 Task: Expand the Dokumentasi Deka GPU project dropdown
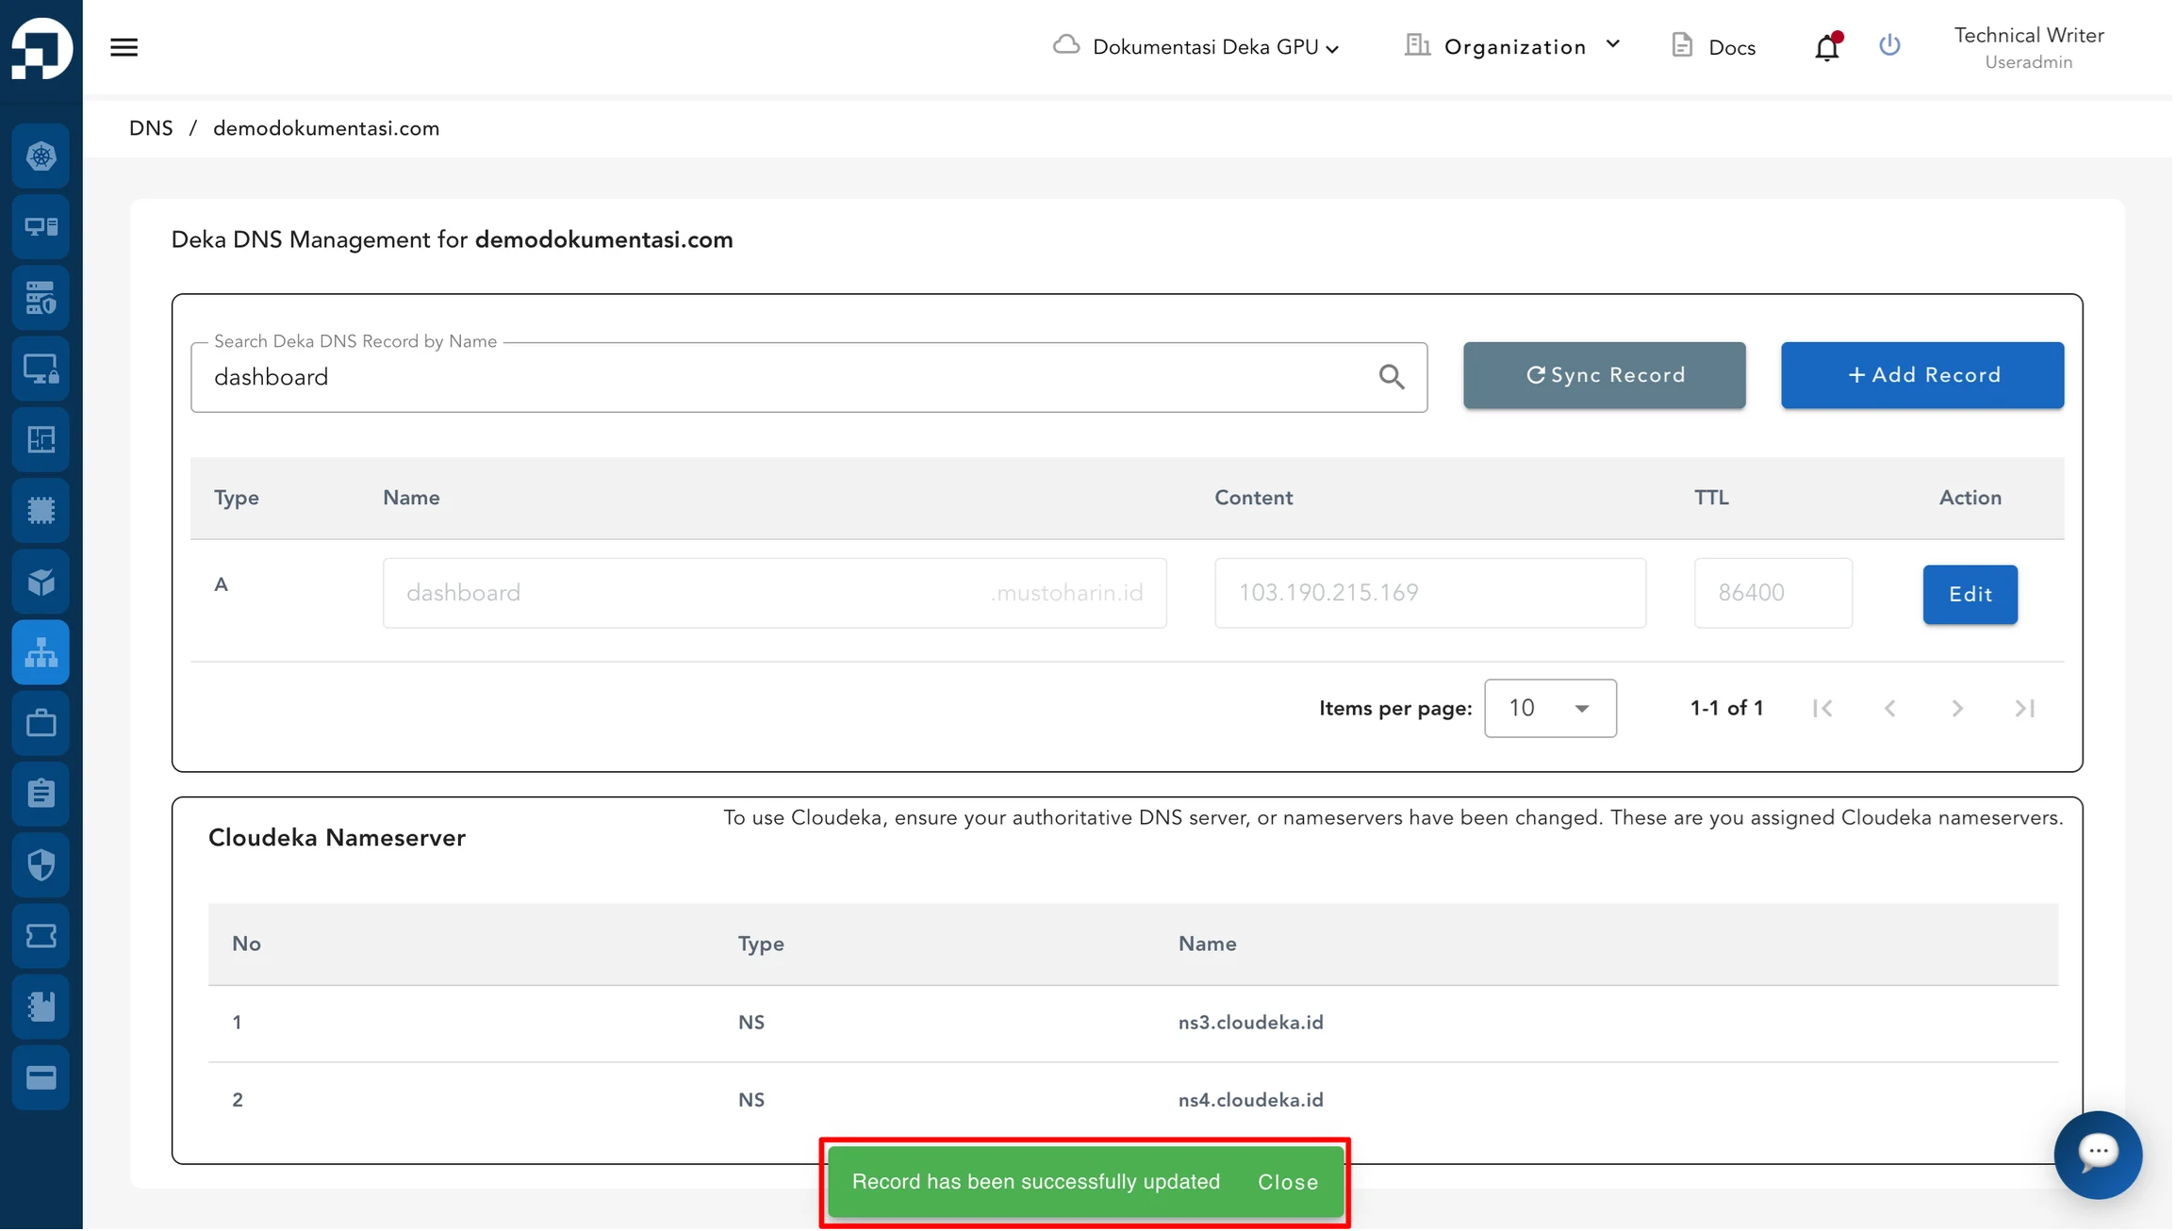[1196, 47]
